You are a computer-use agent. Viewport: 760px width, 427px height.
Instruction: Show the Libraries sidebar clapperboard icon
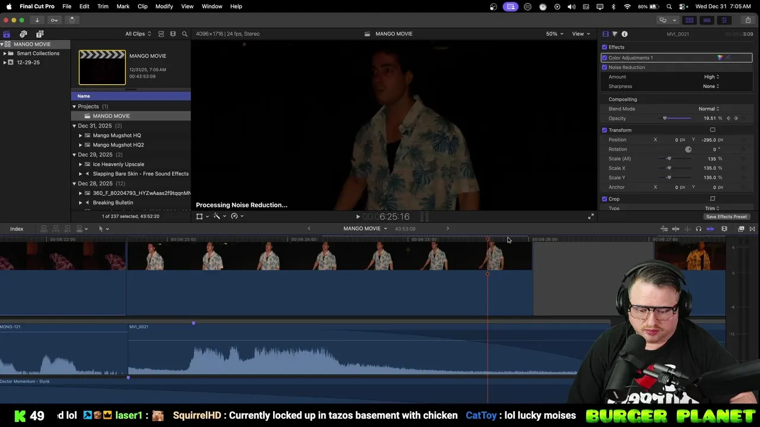[7, 34]
